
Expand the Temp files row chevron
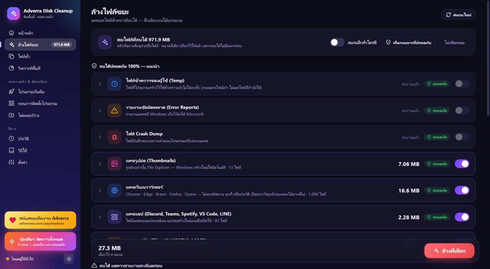[x=100, y=84]
